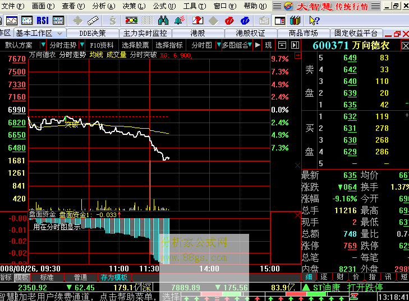Select the 标准 template tab

click(x=47, y=278)
